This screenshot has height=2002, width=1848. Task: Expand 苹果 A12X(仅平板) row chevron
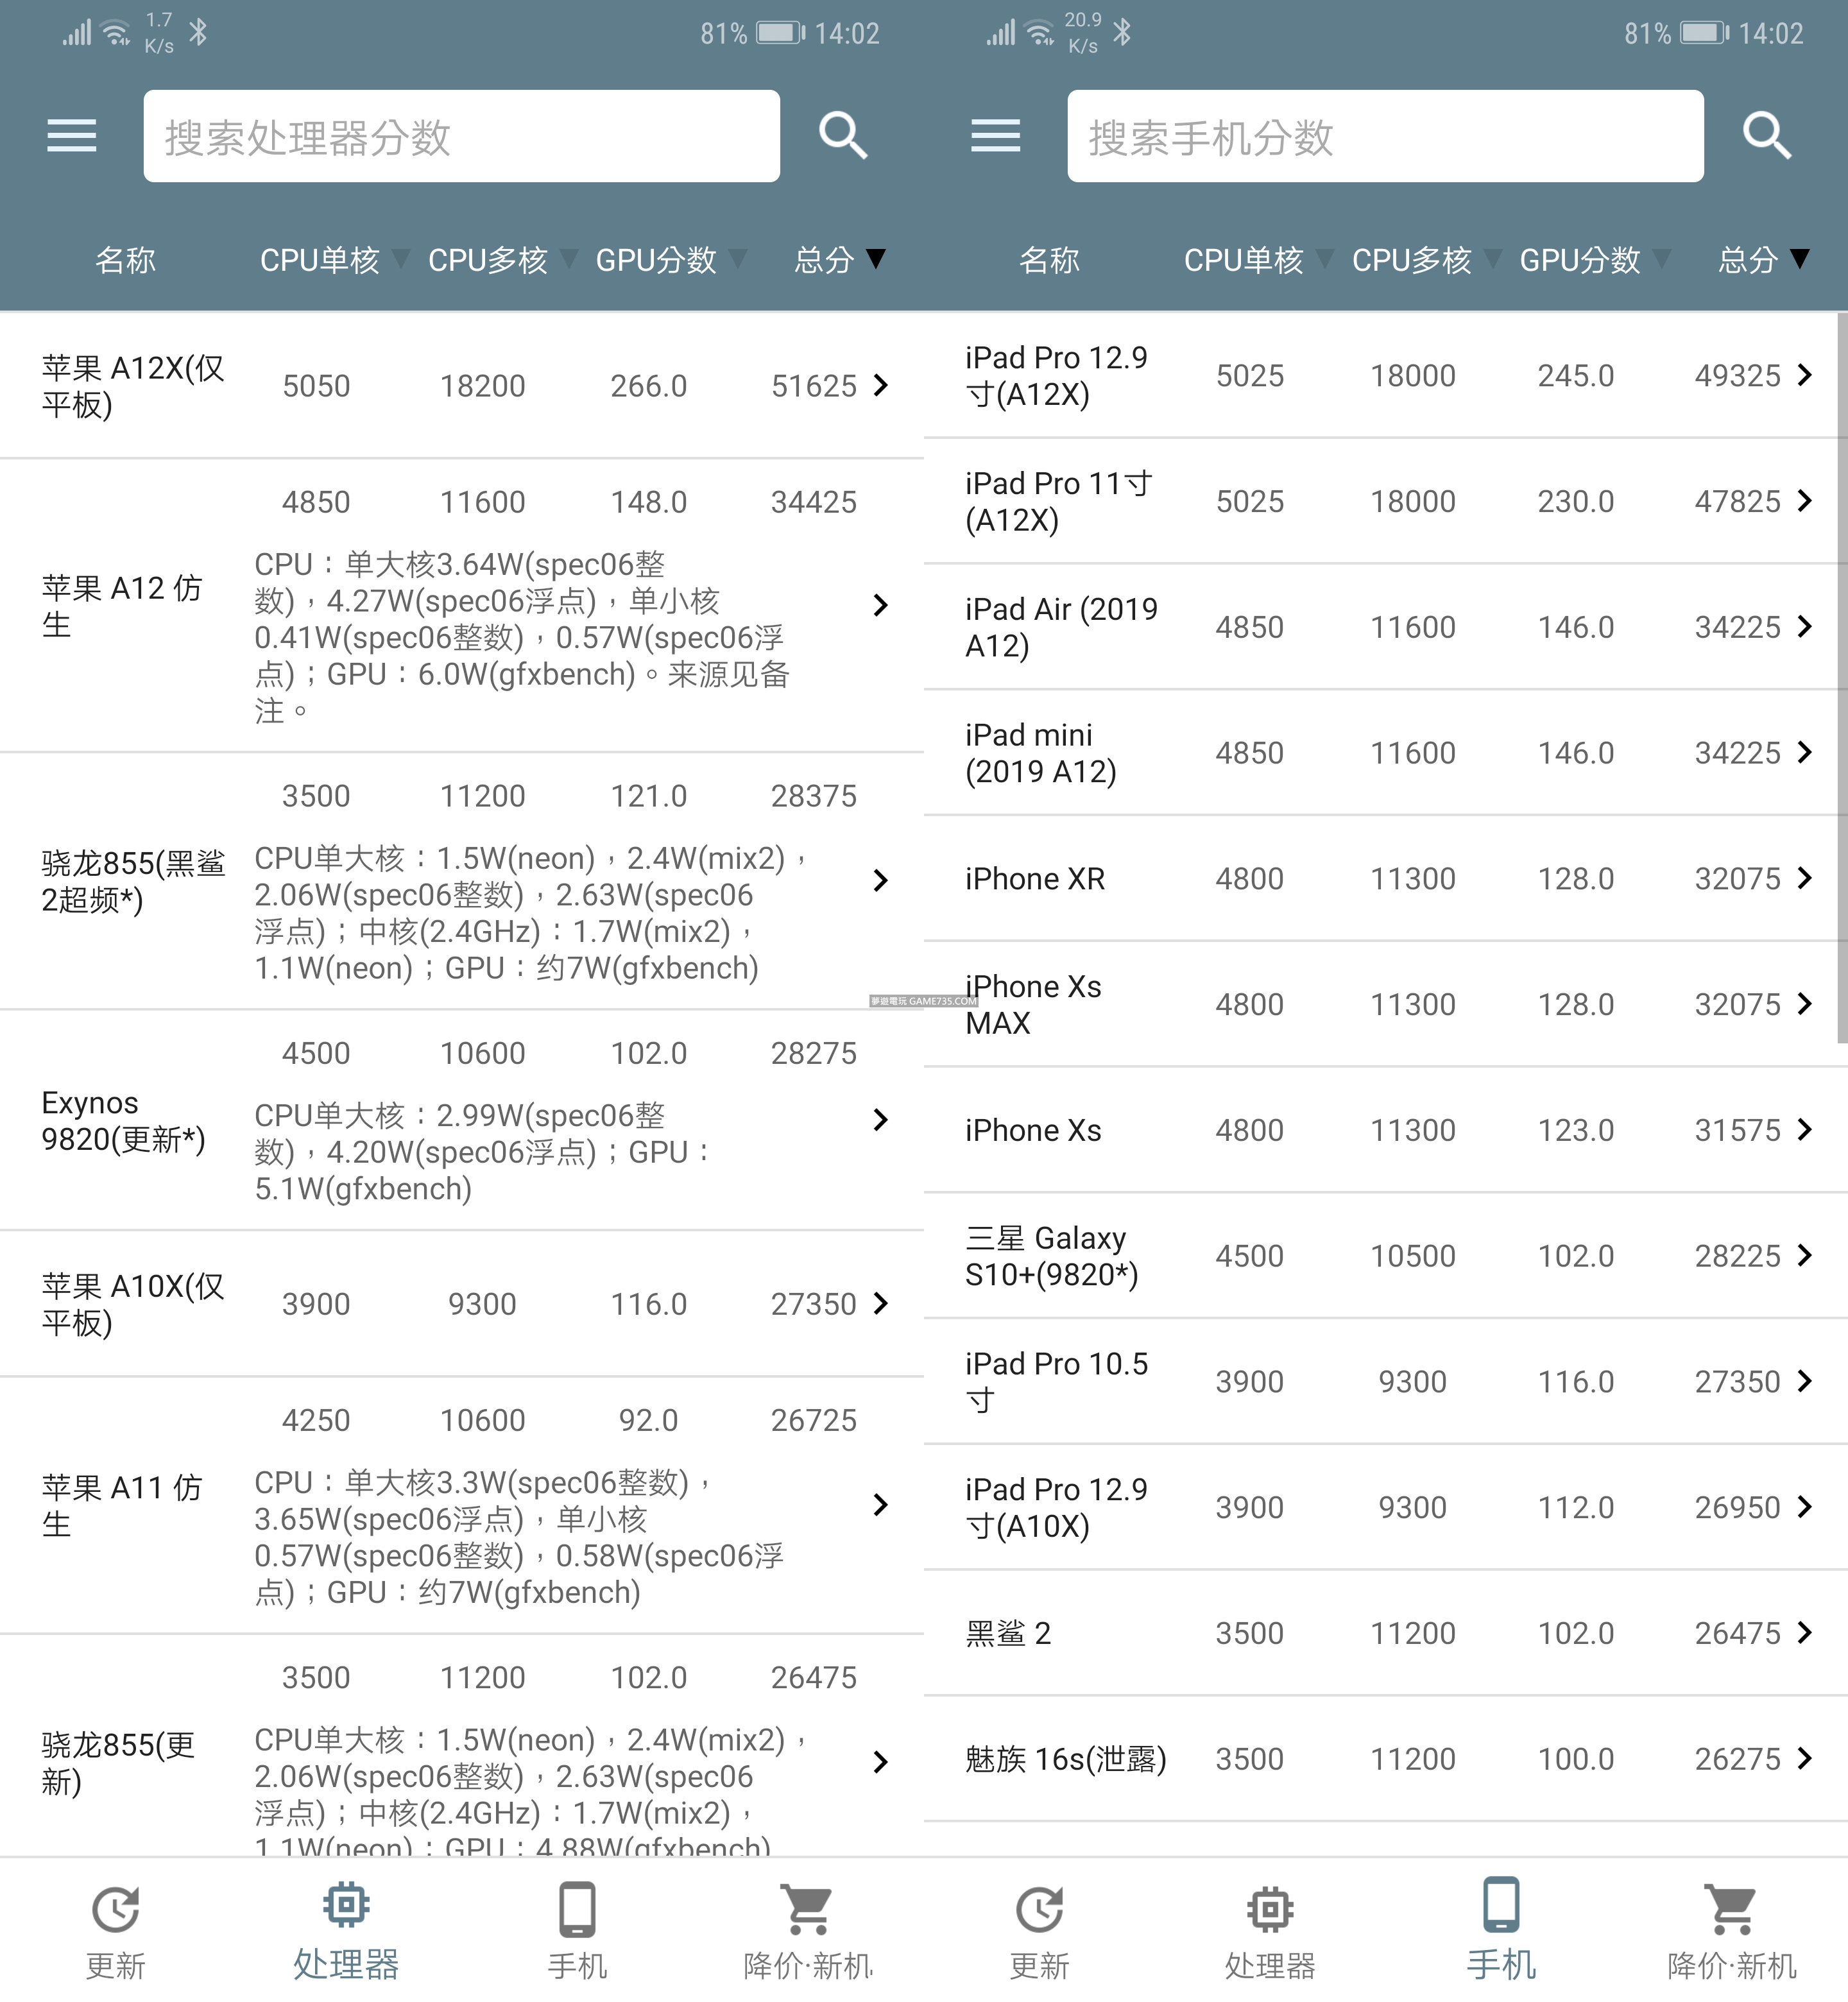(880, 386)
